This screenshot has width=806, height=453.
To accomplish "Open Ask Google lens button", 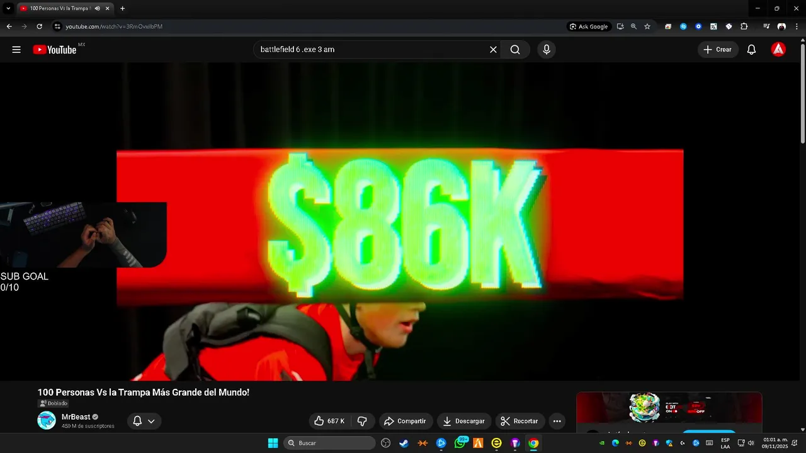I will (589, 26).
